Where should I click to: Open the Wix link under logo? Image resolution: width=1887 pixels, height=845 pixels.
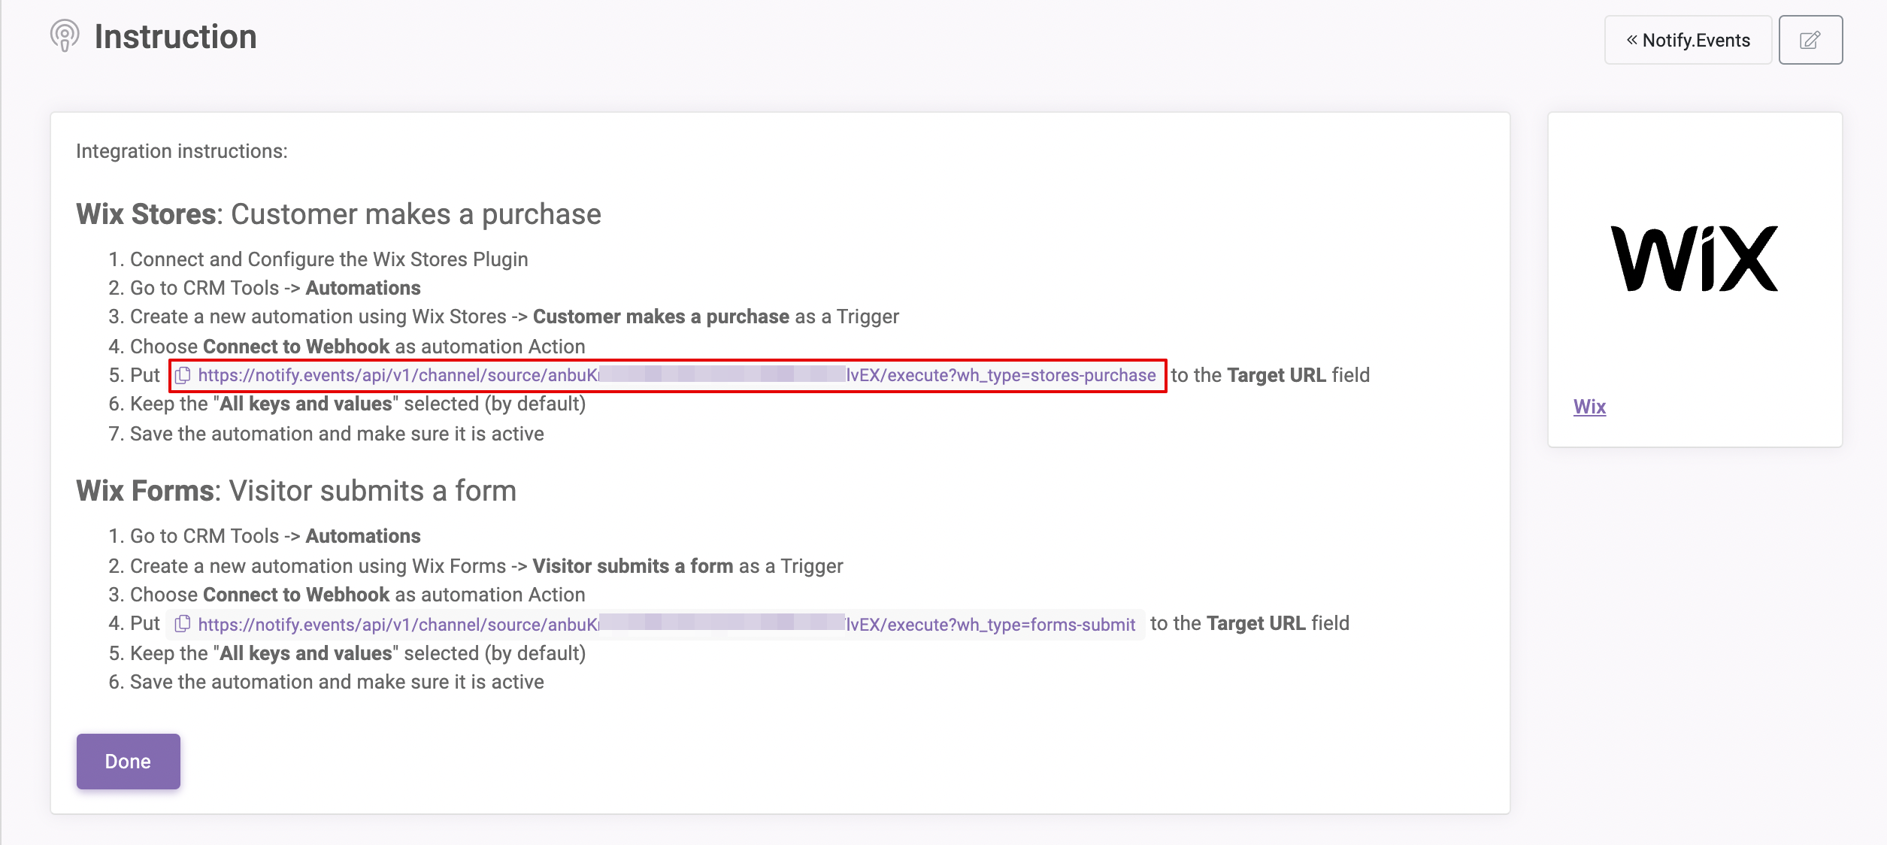click(x=1589, y=407)
